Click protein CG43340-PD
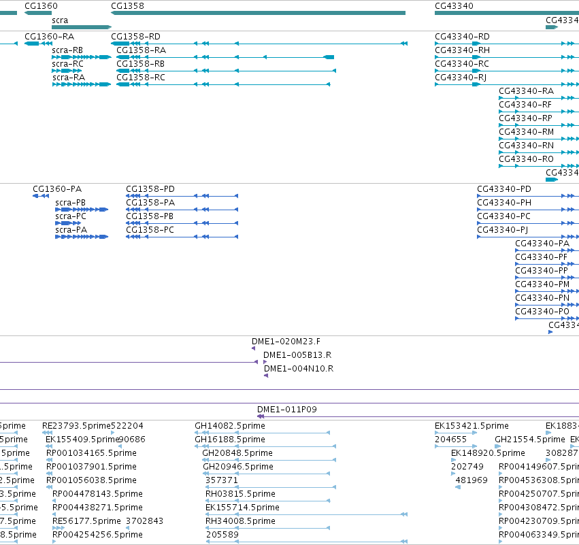Viewport: 579px width, 545px height. [504, 189]
